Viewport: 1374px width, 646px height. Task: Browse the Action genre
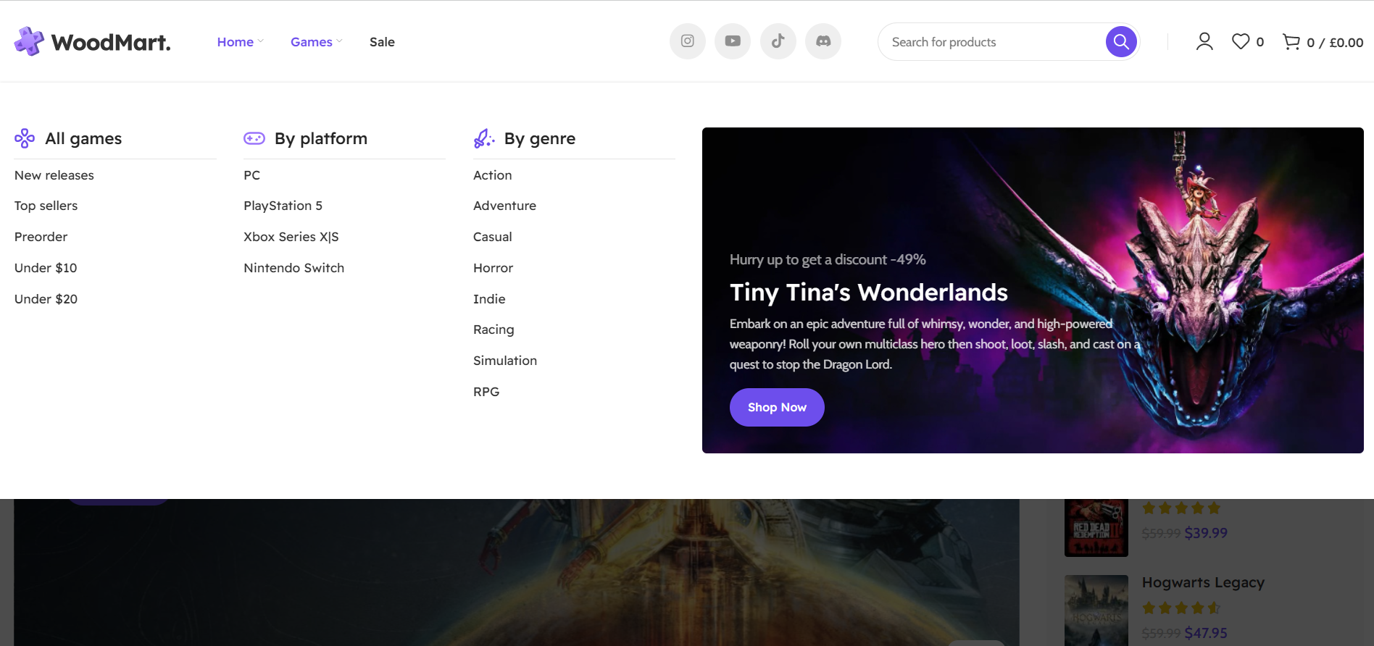click(492, 175)
